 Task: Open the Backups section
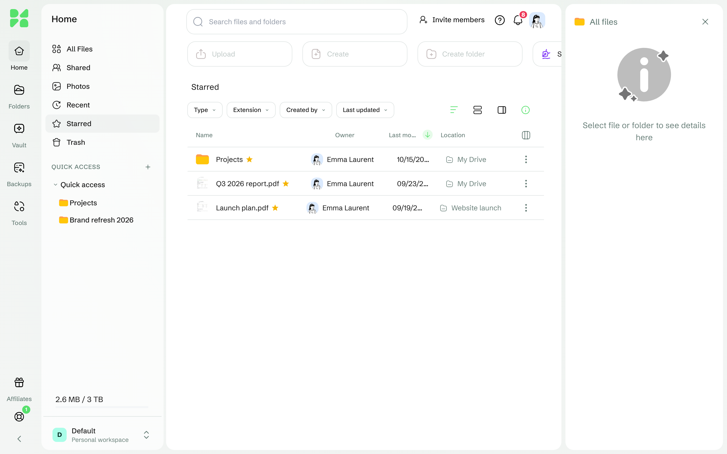[x=19, y=174]
